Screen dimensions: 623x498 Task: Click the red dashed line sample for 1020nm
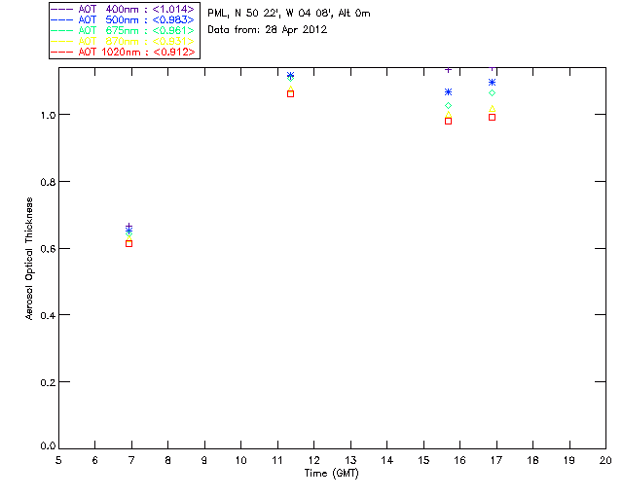coord(62,52)
